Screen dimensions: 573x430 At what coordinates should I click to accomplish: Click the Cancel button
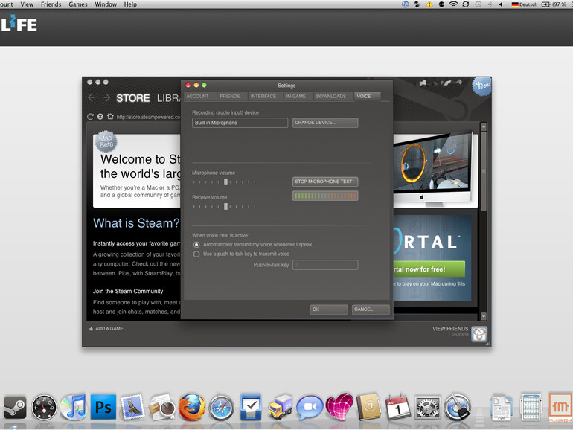[x=371, y=309]
